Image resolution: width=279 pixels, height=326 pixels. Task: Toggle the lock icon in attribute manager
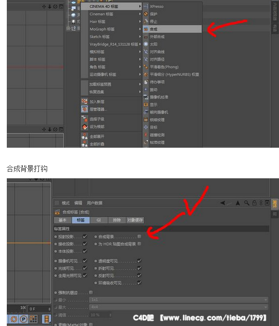coord(254,203)
